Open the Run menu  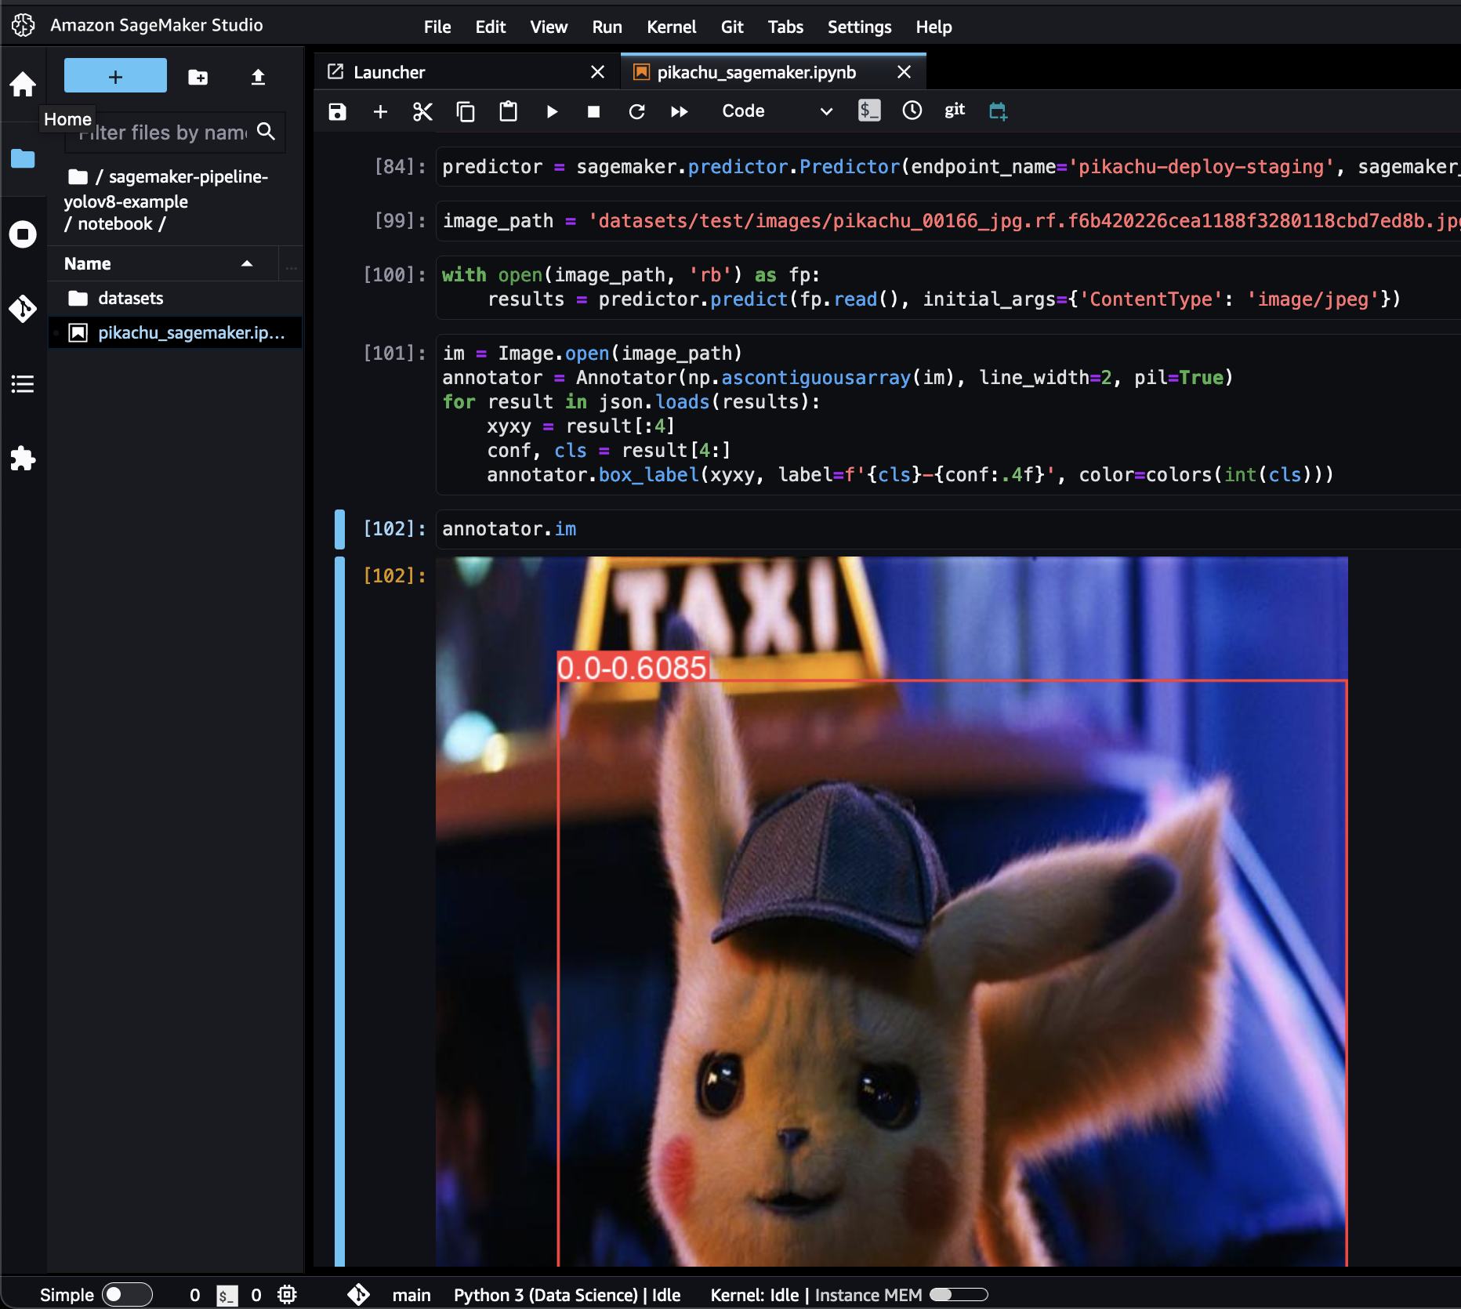point(607,27)
